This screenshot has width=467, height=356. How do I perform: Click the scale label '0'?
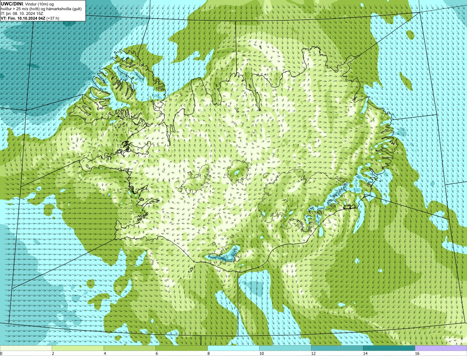tap(1, 353)
